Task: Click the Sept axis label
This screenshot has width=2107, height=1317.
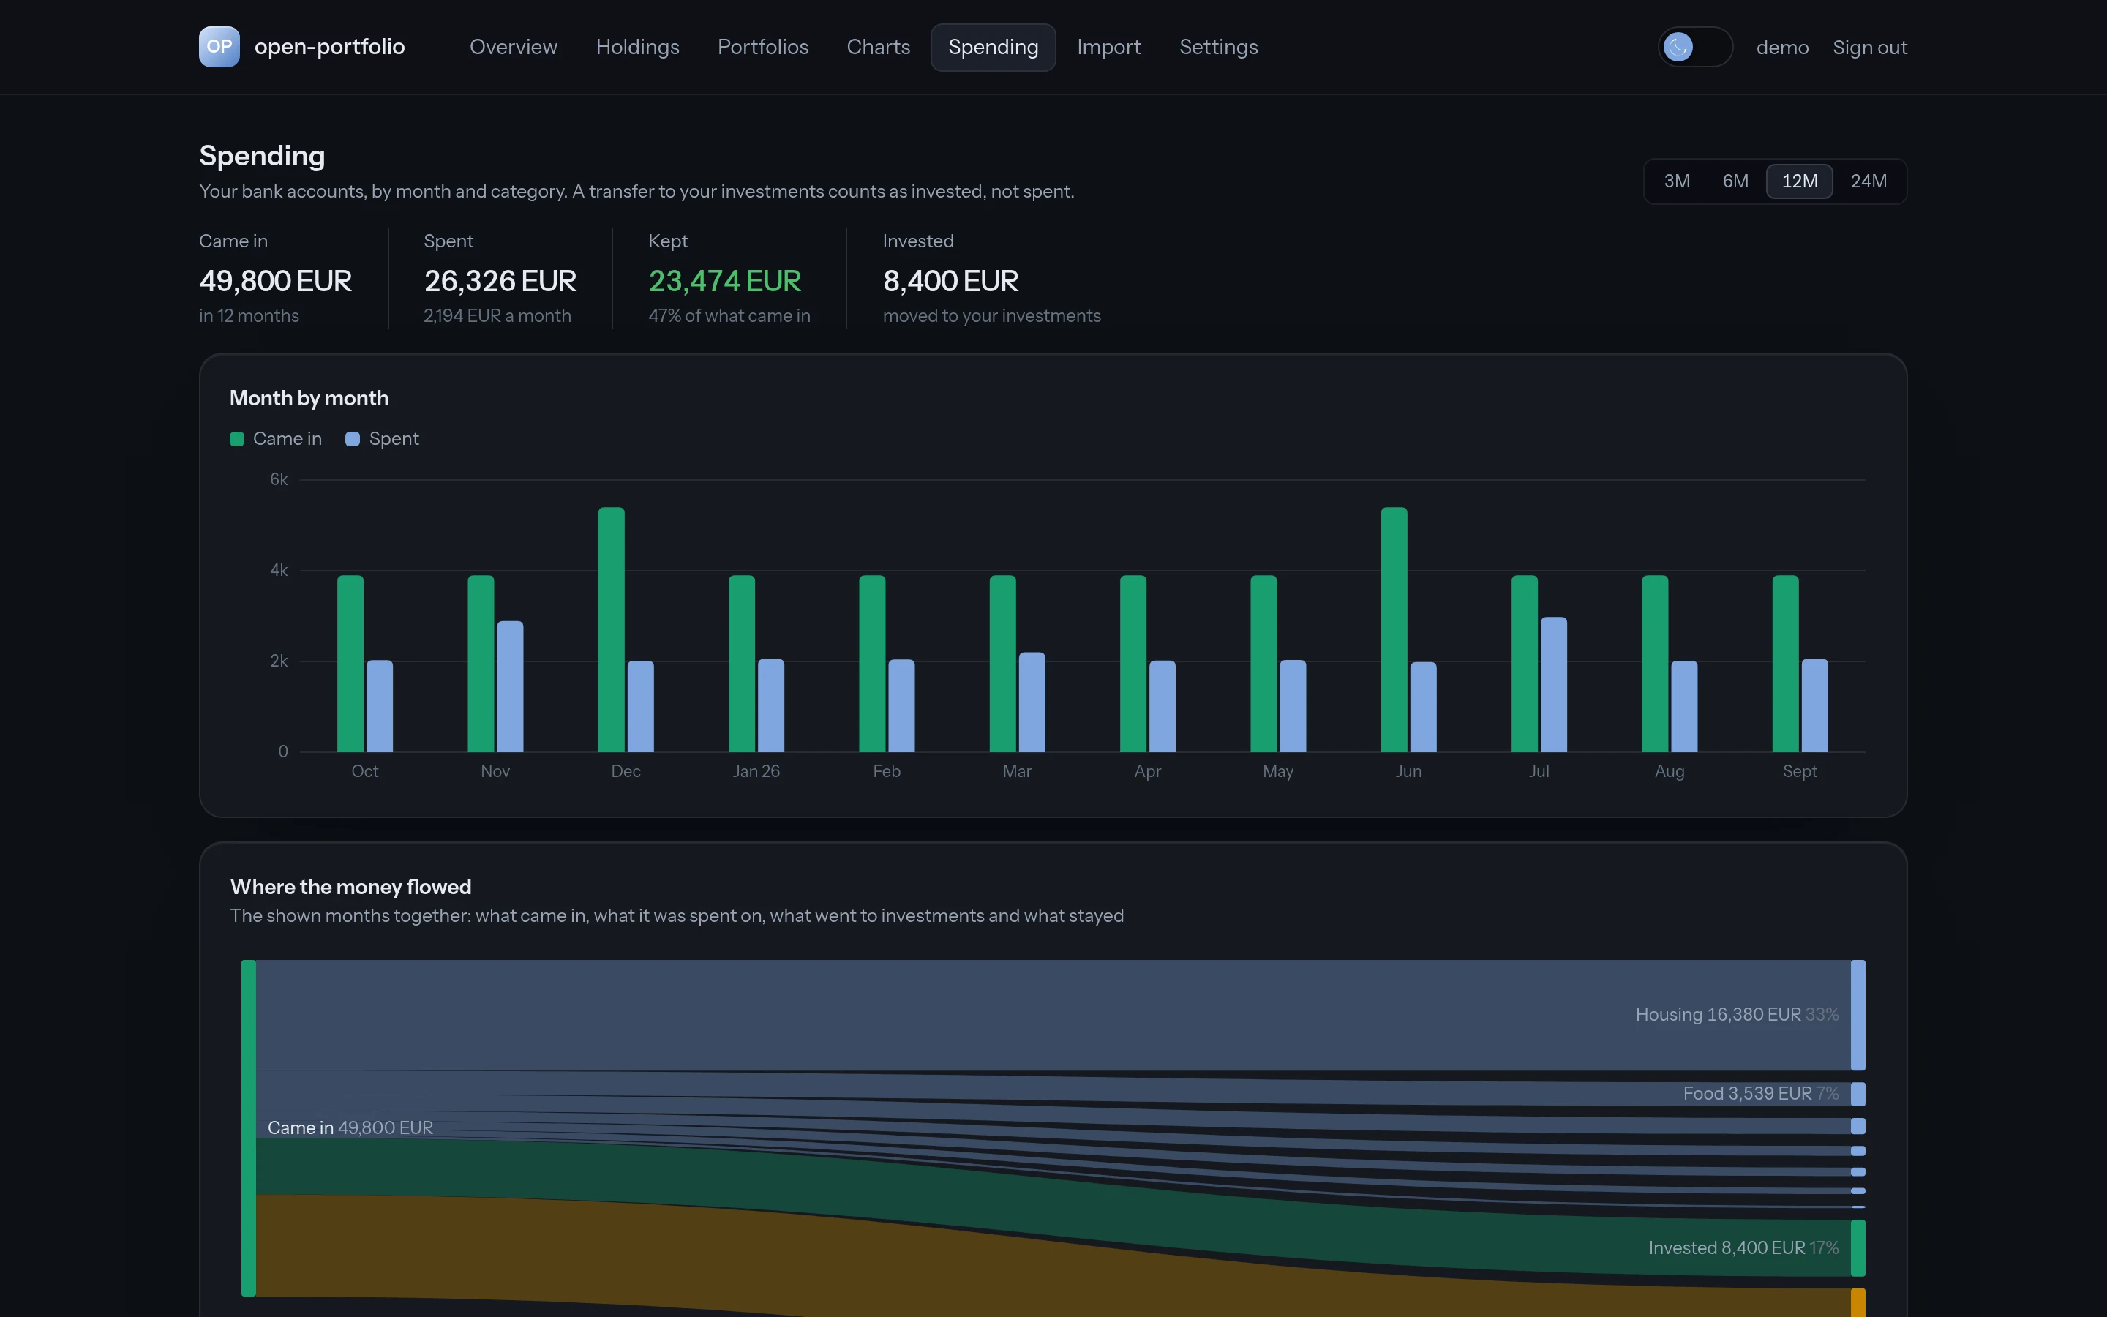Action: click(1800, 771)
